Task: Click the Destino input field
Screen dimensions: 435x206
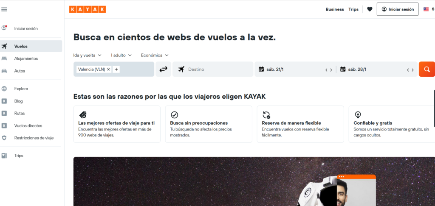Action: pos(213,69)
